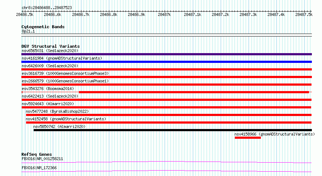Click the short red nsv4158966 variant bar
The width and height of the screenshot is (322, 176).
pyautogui.click(x=248, y=138)
